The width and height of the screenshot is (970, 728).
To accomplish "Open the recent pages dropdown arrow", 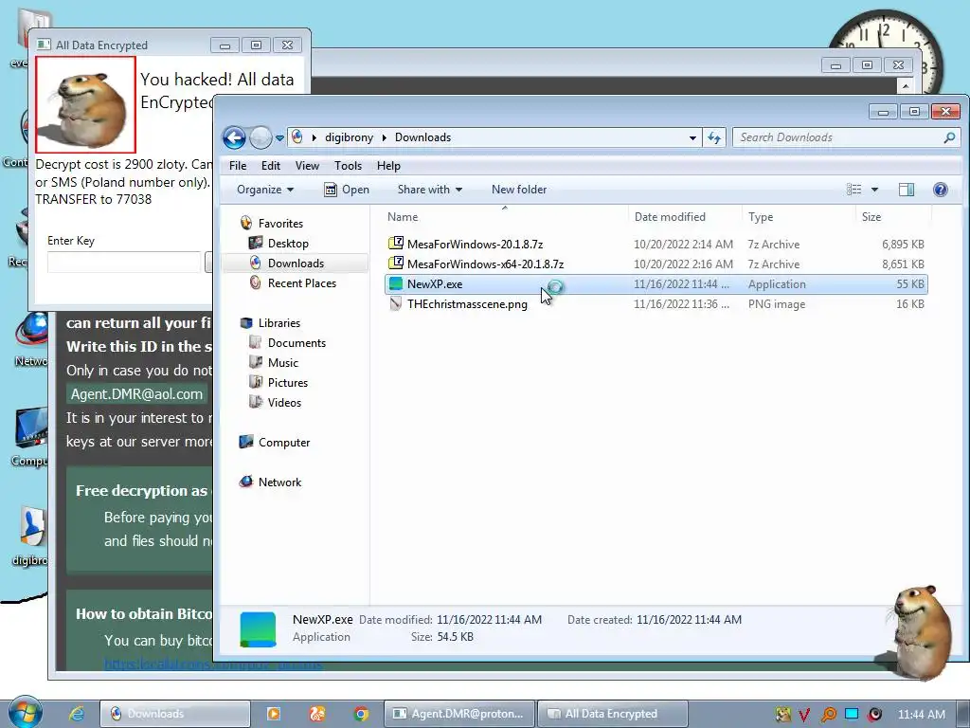I will (279, 138).
